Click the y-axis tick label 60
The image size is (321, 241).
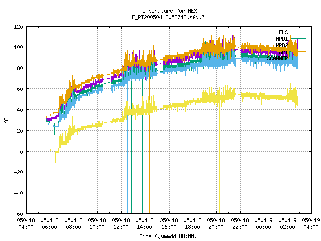pos(20,89)
